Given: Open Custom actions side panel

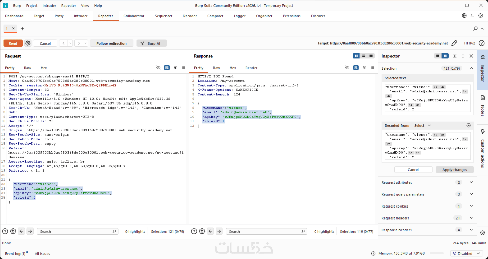Looking at the screenshot, I should pos(483,149).
